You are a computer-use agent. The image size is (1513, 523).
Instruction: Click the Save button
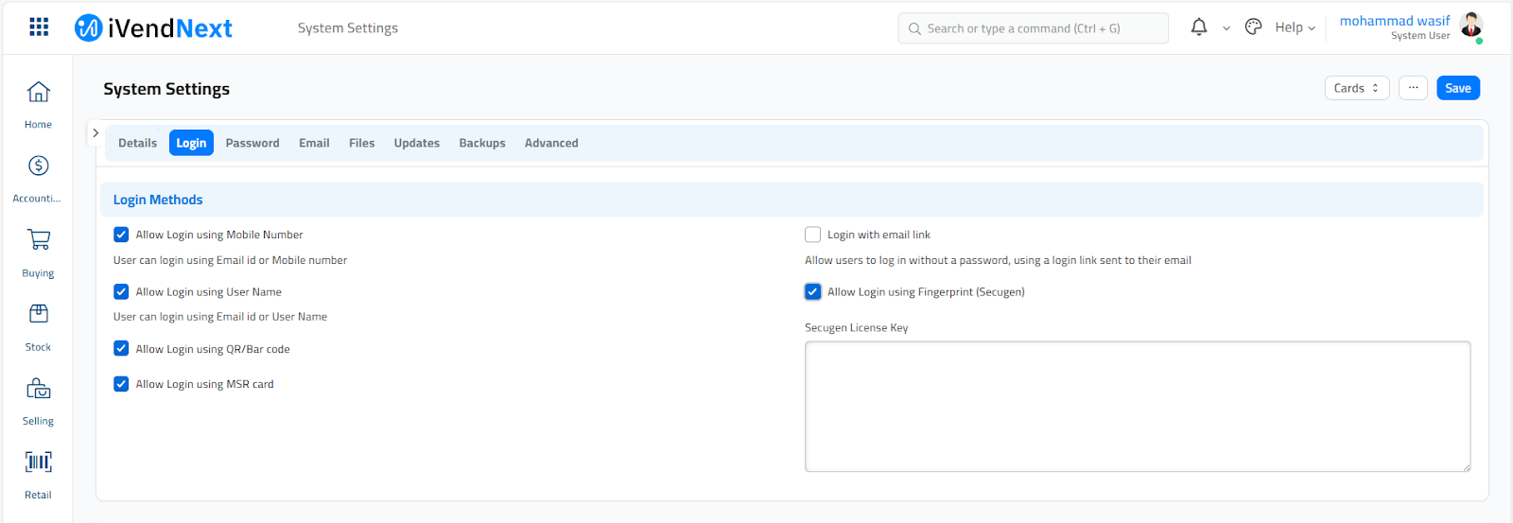pyautogui.click(x=1457, y=88)
